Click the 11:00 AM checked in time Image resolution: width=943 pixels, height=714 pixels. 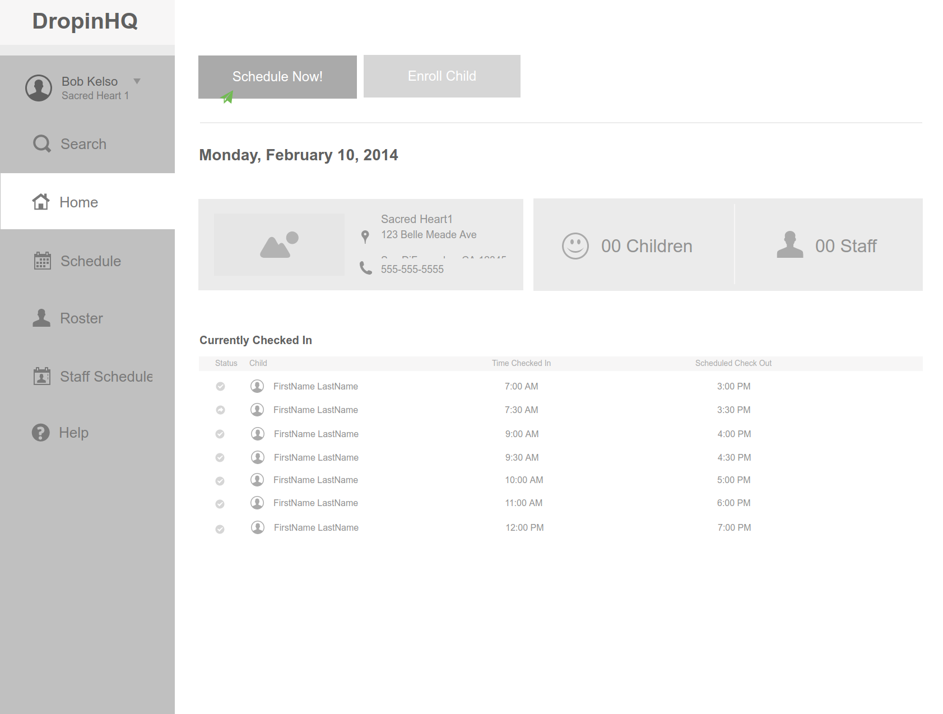point(524,503)
